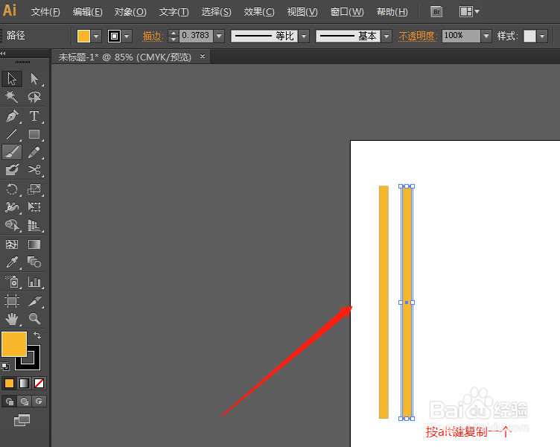Select the Lasso tool
This screenshot has width=560, height=447.
[x=34, y=97]
